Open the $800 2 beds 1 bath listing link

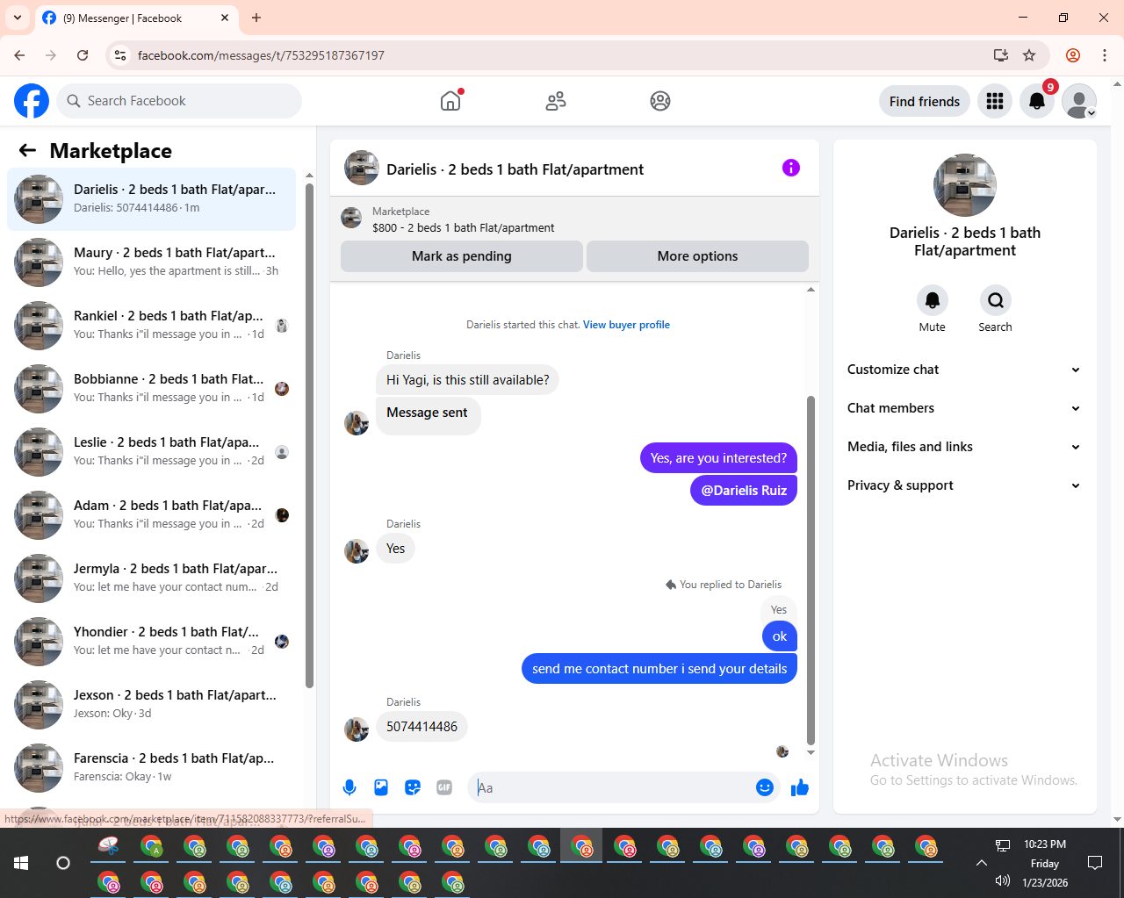(463, 227)
